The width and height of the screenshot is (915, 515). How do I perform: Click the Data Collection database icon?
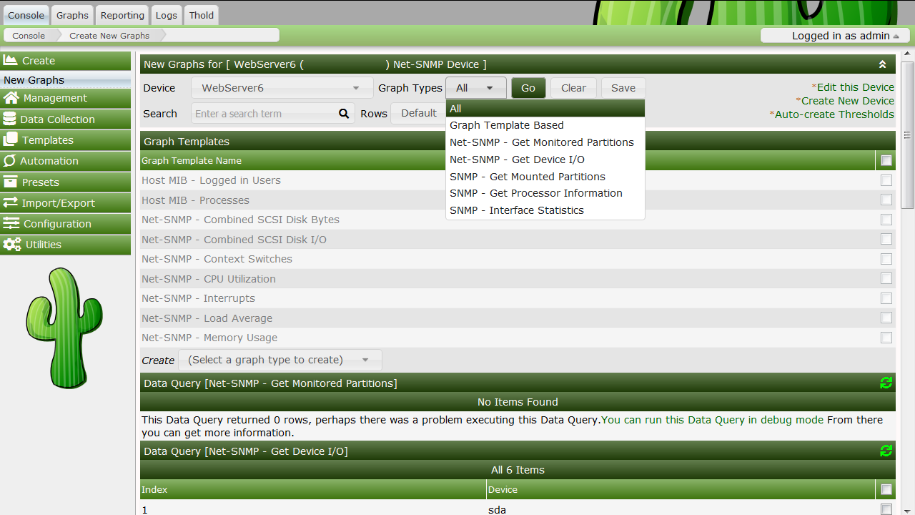coord(10,119)
